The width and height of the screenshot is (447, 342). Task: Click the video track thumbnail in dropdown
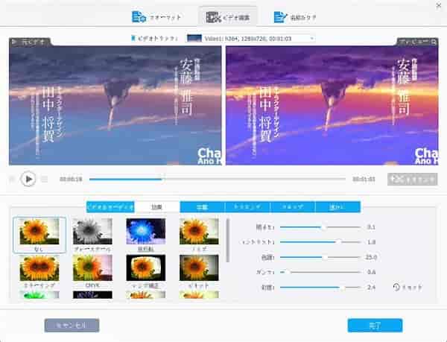194,38
